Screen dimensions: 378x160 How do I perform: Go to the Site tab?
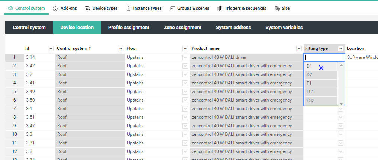pos(282,8)
